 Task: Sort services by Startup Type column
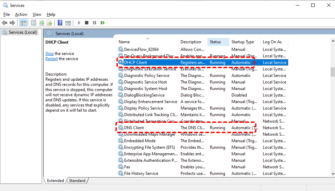(243, 42)
